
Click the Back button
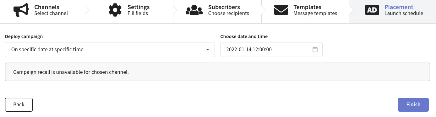point(19,105)
